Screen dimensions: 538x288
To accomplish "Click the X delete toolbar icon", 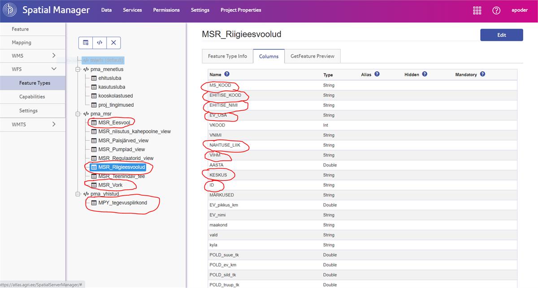I will pyautogui.click(x=113, y=43).
